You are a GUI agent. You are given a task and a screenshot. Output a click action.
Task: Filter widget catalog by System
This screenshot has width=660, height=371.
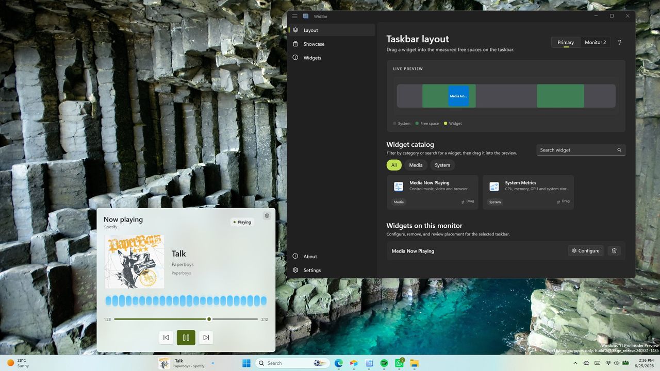pos(442,165)
